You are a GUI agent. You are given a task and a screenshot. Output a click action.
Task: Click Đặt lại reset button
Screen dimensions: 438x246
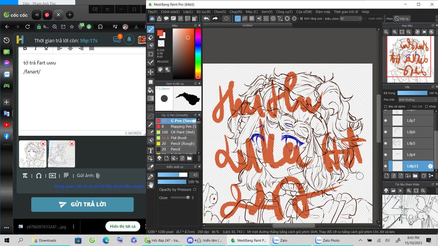click(x=401, y=19)
